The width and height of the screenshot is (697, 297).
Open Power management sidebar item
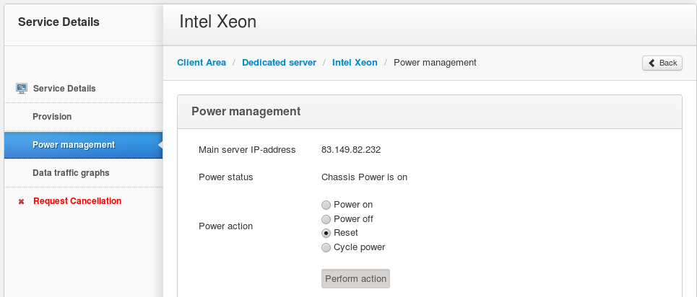pyautogui.click(x=84, y=145)
